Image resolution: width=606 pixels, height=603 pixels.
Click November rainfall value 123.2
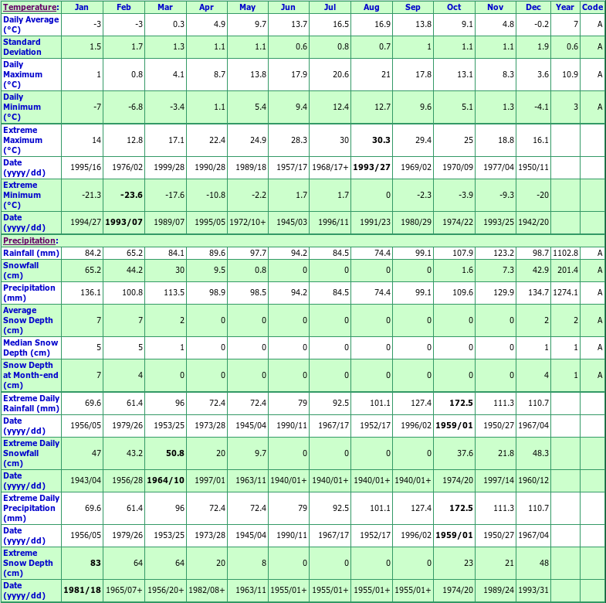point(503,253)
